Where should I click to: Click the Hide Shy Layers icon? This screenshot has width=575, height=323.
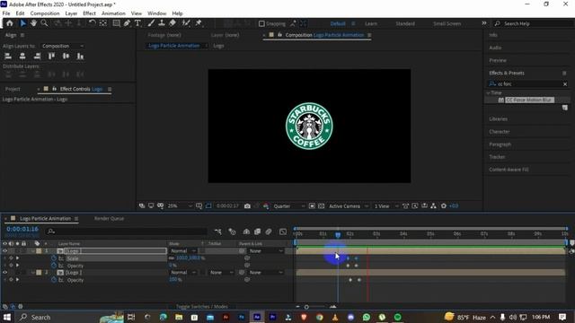[x=246, y=231]
